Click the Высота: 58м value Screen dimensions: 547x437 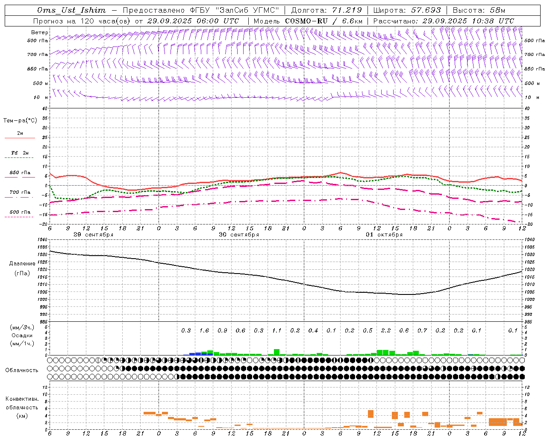tap(478, 10)
